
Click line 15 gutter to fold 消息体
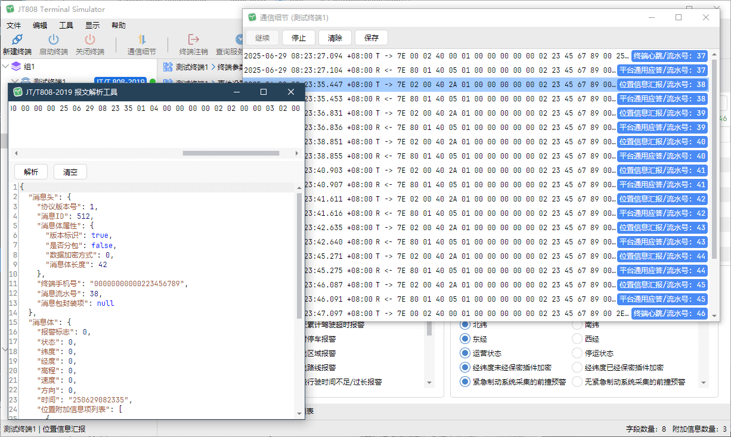[13, 323]
